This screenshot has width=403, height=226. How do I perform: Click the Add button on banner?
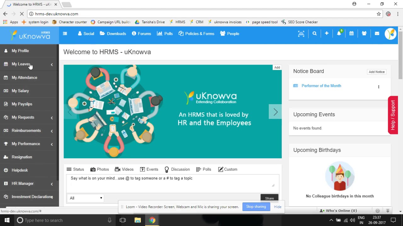tap(277, 67)
